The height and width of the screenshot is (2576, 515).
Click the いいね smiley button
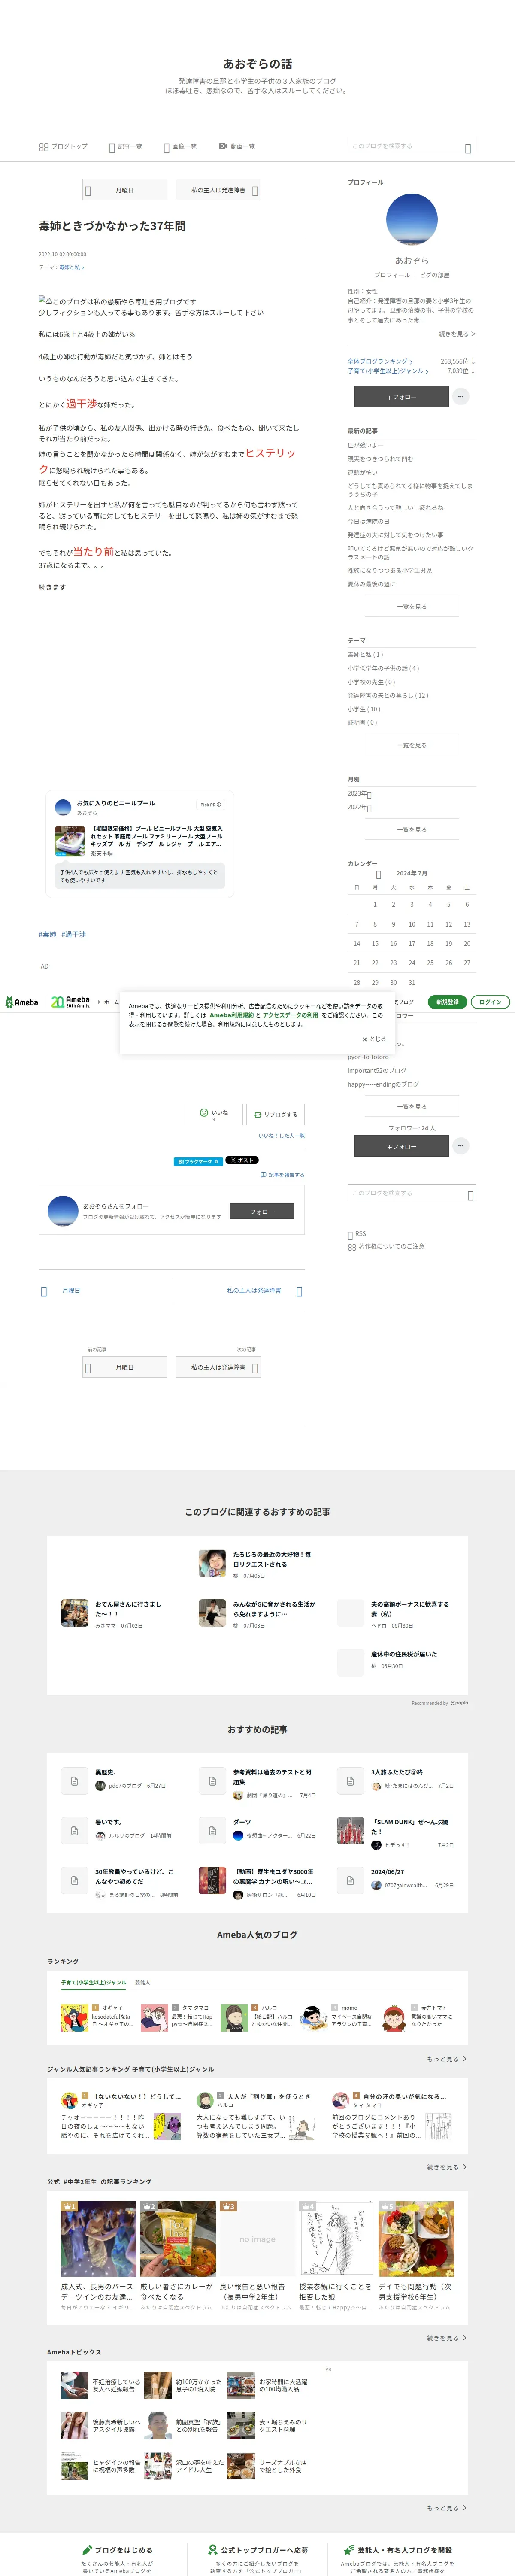[213, 1114]
